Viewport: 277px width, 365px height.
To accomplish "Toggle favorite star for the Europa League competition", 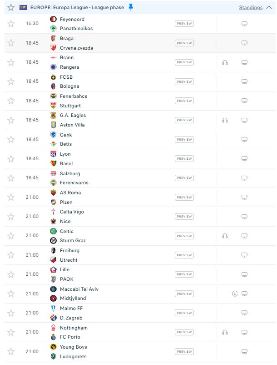I will click(11, 7).
